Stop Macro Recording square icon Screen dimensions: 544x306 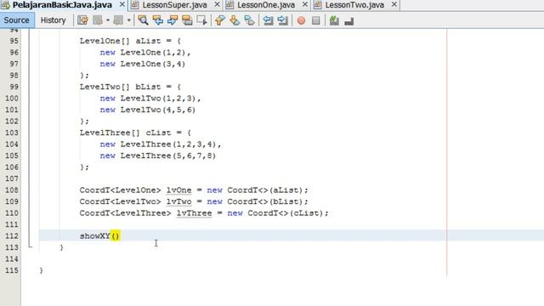[315, 20]
